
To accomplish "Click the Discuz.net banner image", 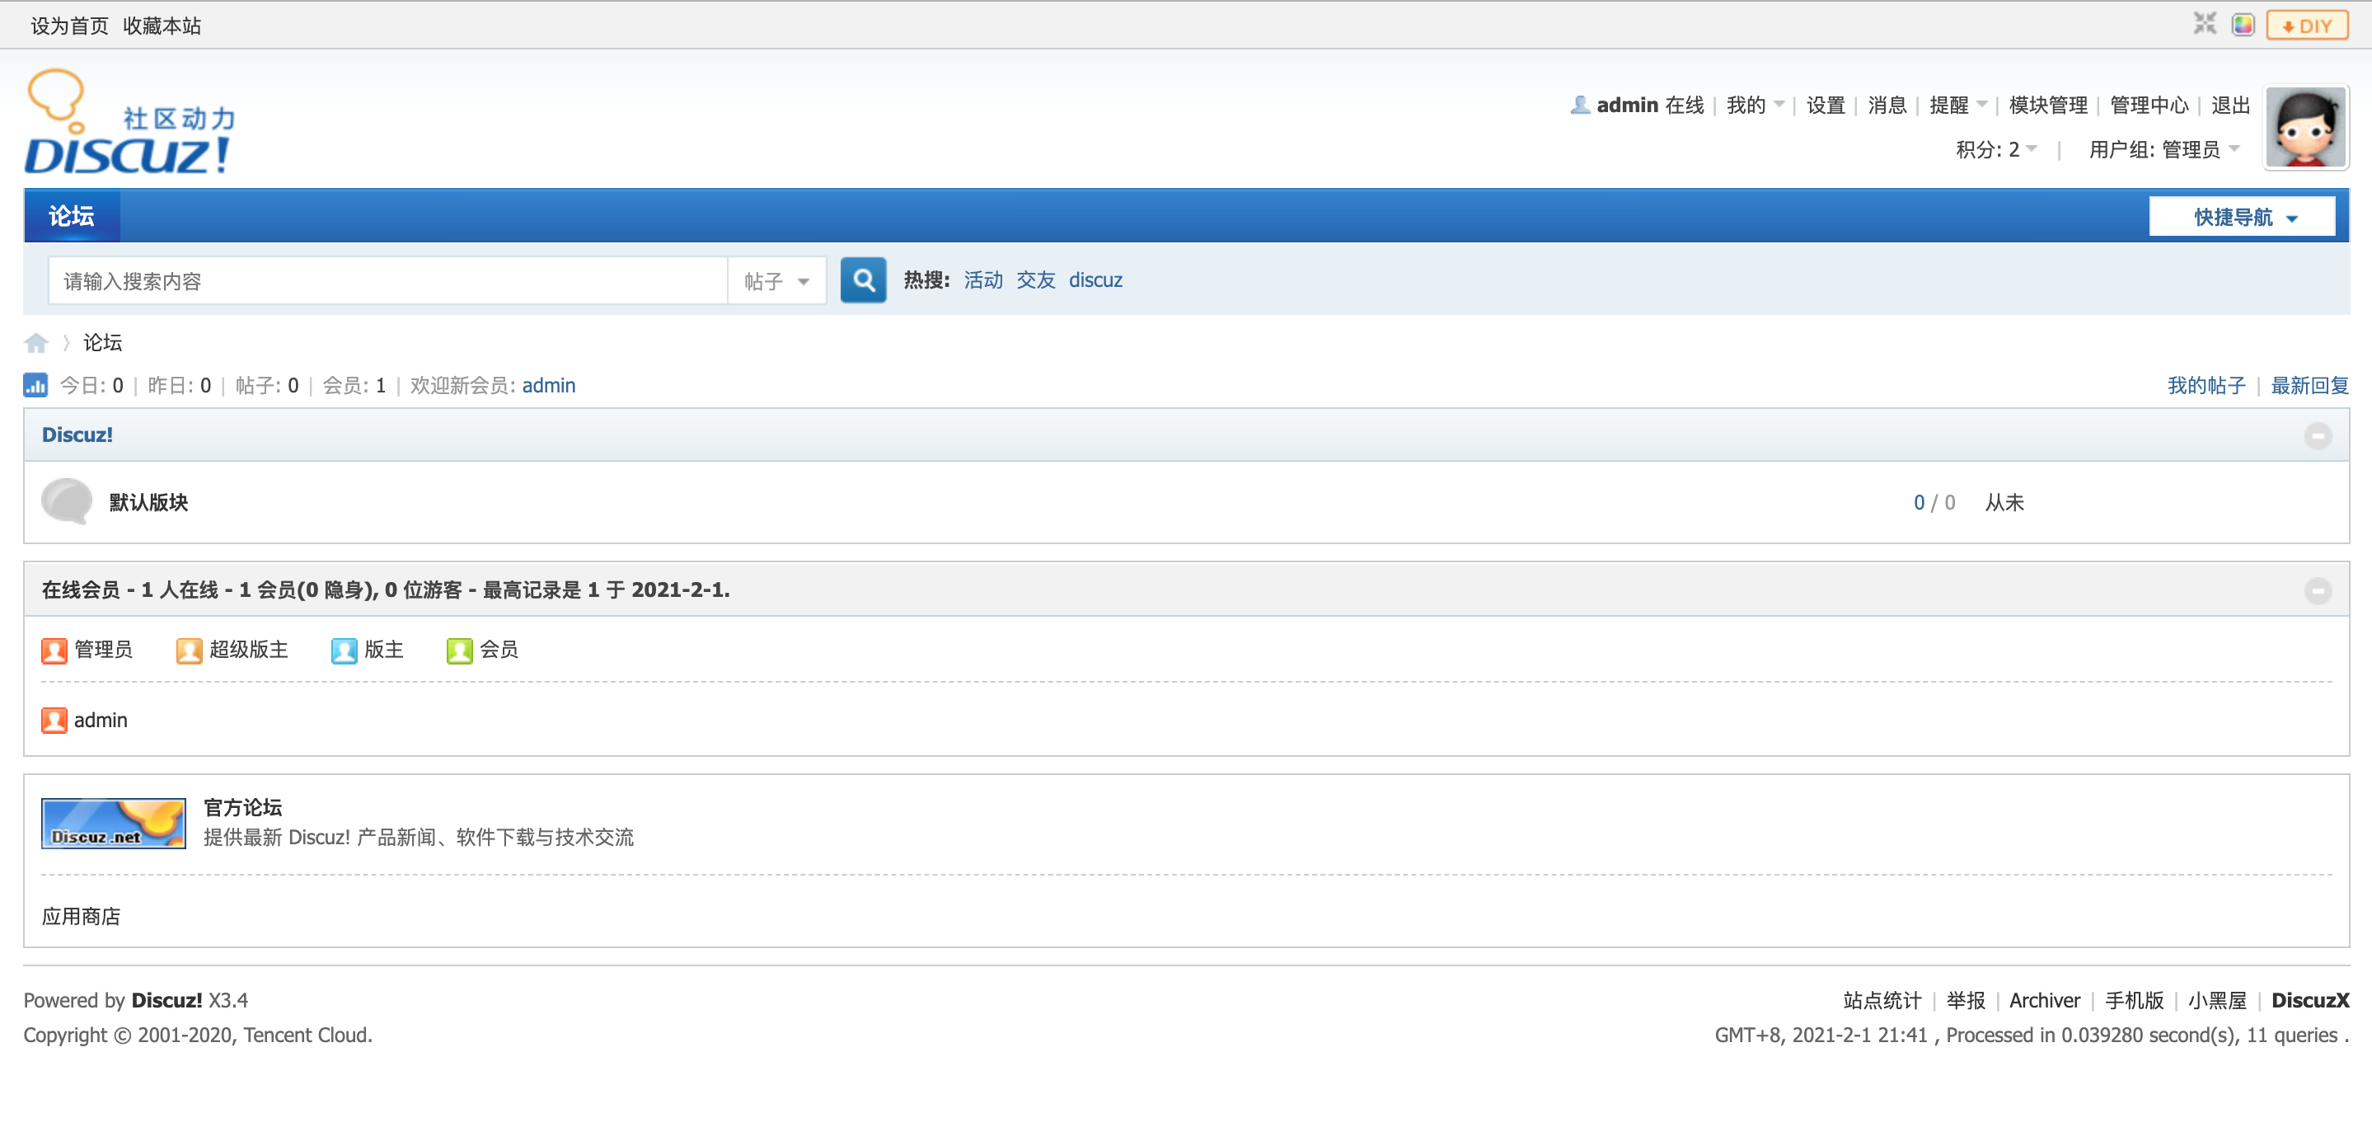I will point(113,824).
